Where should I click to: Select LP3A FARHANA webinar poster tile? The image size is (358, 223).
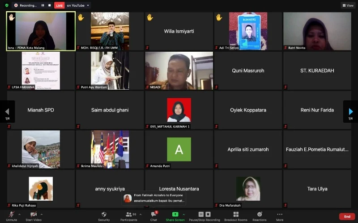coord(41,70)
